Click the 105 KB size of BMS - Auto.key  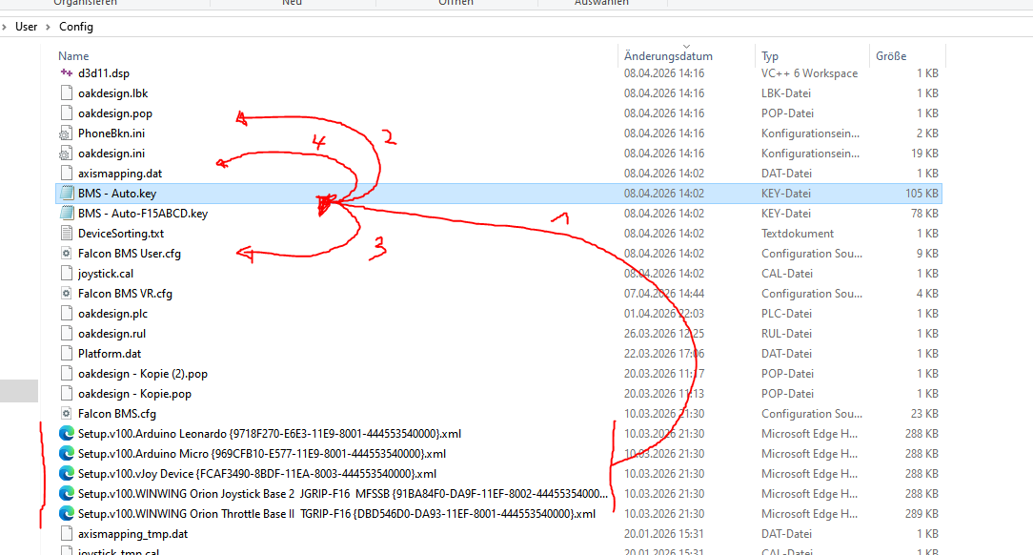click(922, 194)
